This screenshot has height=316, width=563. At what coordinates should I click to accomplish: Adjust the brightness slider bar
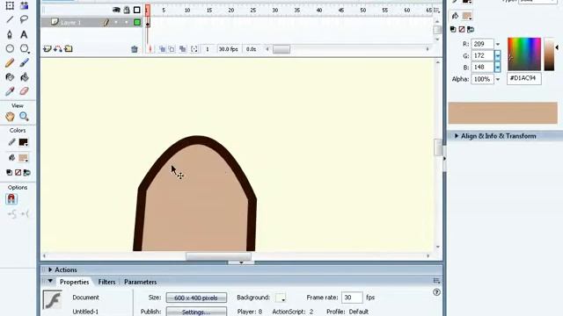point(549,54)
